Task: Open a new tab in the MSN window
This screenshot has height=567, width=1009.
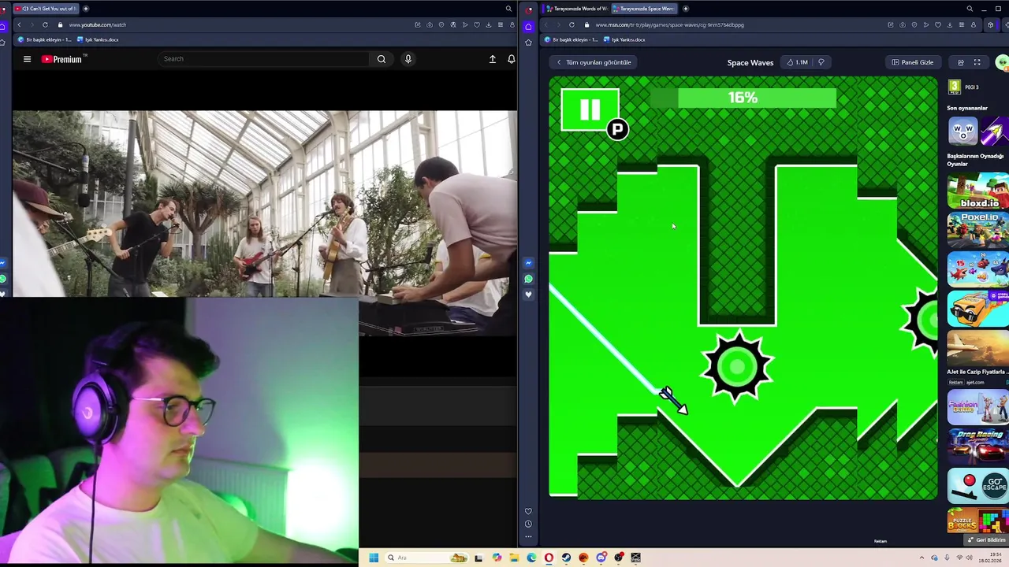Action: pyautogui.click(x=686, y=9)
